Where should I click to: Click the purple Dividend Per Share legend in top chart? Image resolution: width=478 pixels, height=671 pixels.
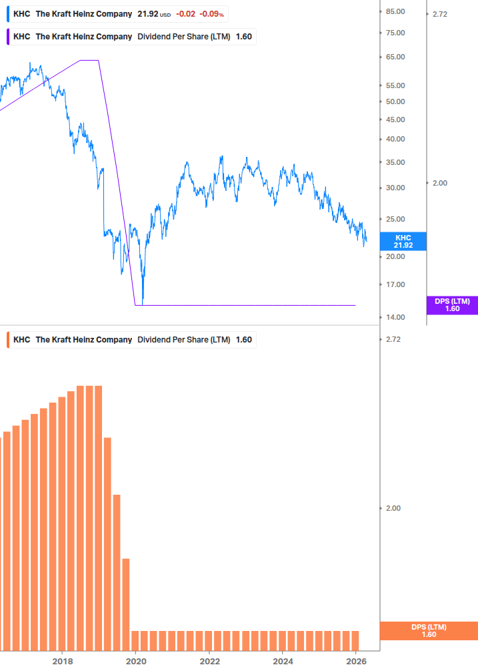pyautogui.click(x=131, y=37)
